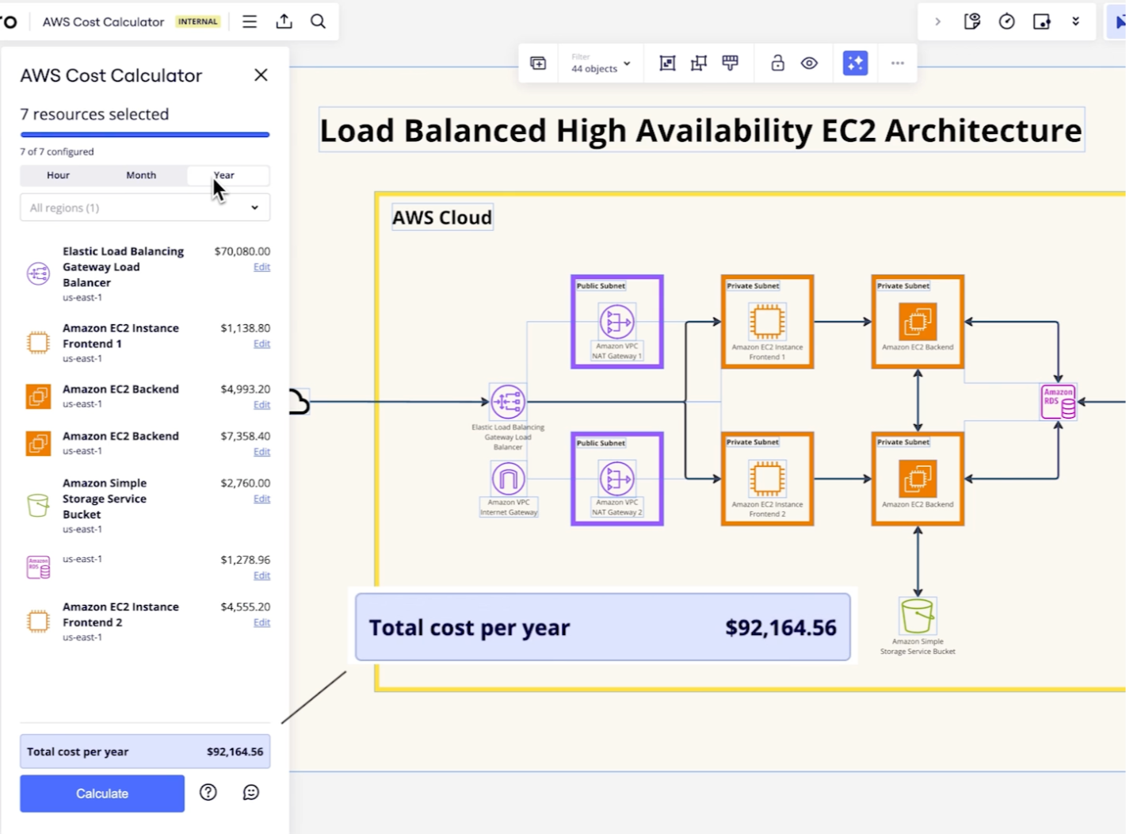Image resolution: width=1126 pixels, height=834 pixels.
Task: Select the S3 bucket diagram icon
Action: click(918, 616)
